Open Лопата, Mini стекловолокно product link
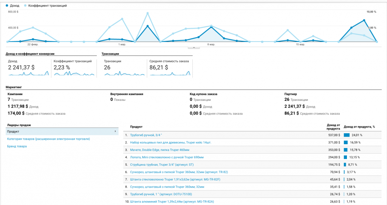The image size is (387, 205). click(x=167, y=157)
